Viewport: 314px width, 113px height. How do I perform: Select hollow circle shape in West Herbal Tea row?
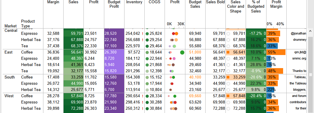[228, 109]
